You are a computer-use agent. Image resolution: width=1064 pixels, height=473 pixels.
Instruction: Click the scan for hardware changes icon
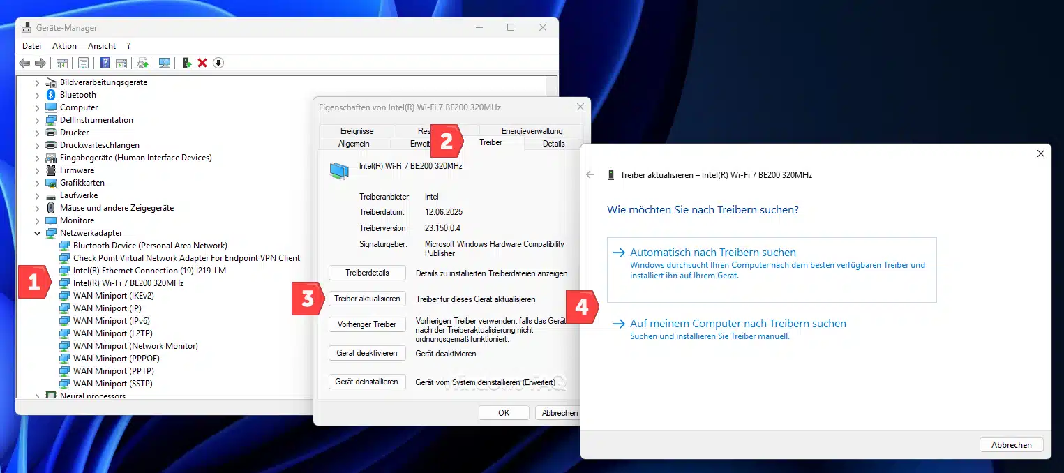[165, 63]
